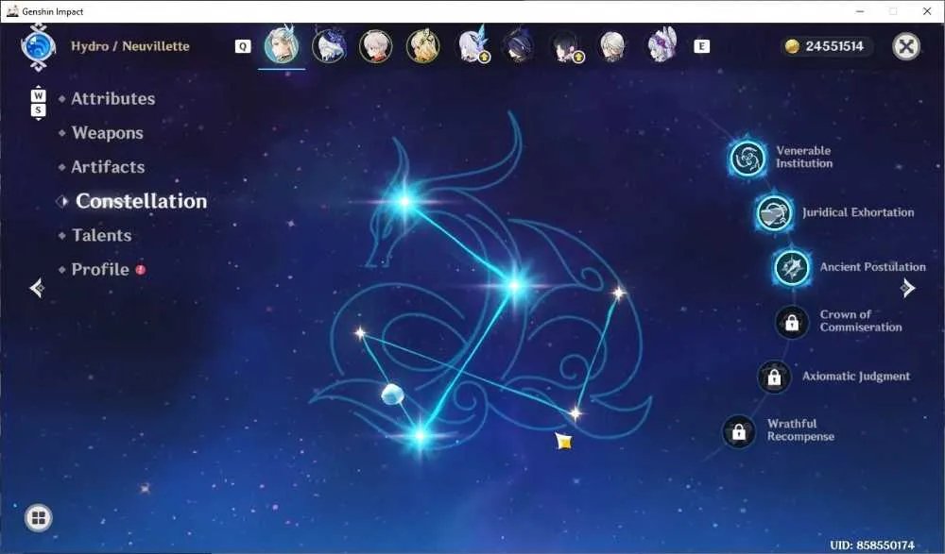The height and width of the screenshot is (554, 945).
Task: Click the locked Axiomatic Judgment icon
Action: point(775,377)
